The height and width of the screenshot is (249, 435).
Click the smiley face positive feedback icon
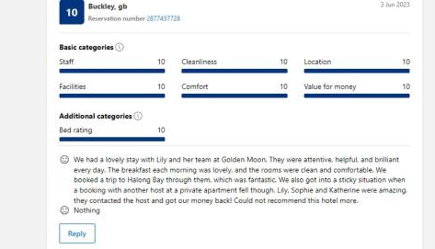tap(64, 159)
